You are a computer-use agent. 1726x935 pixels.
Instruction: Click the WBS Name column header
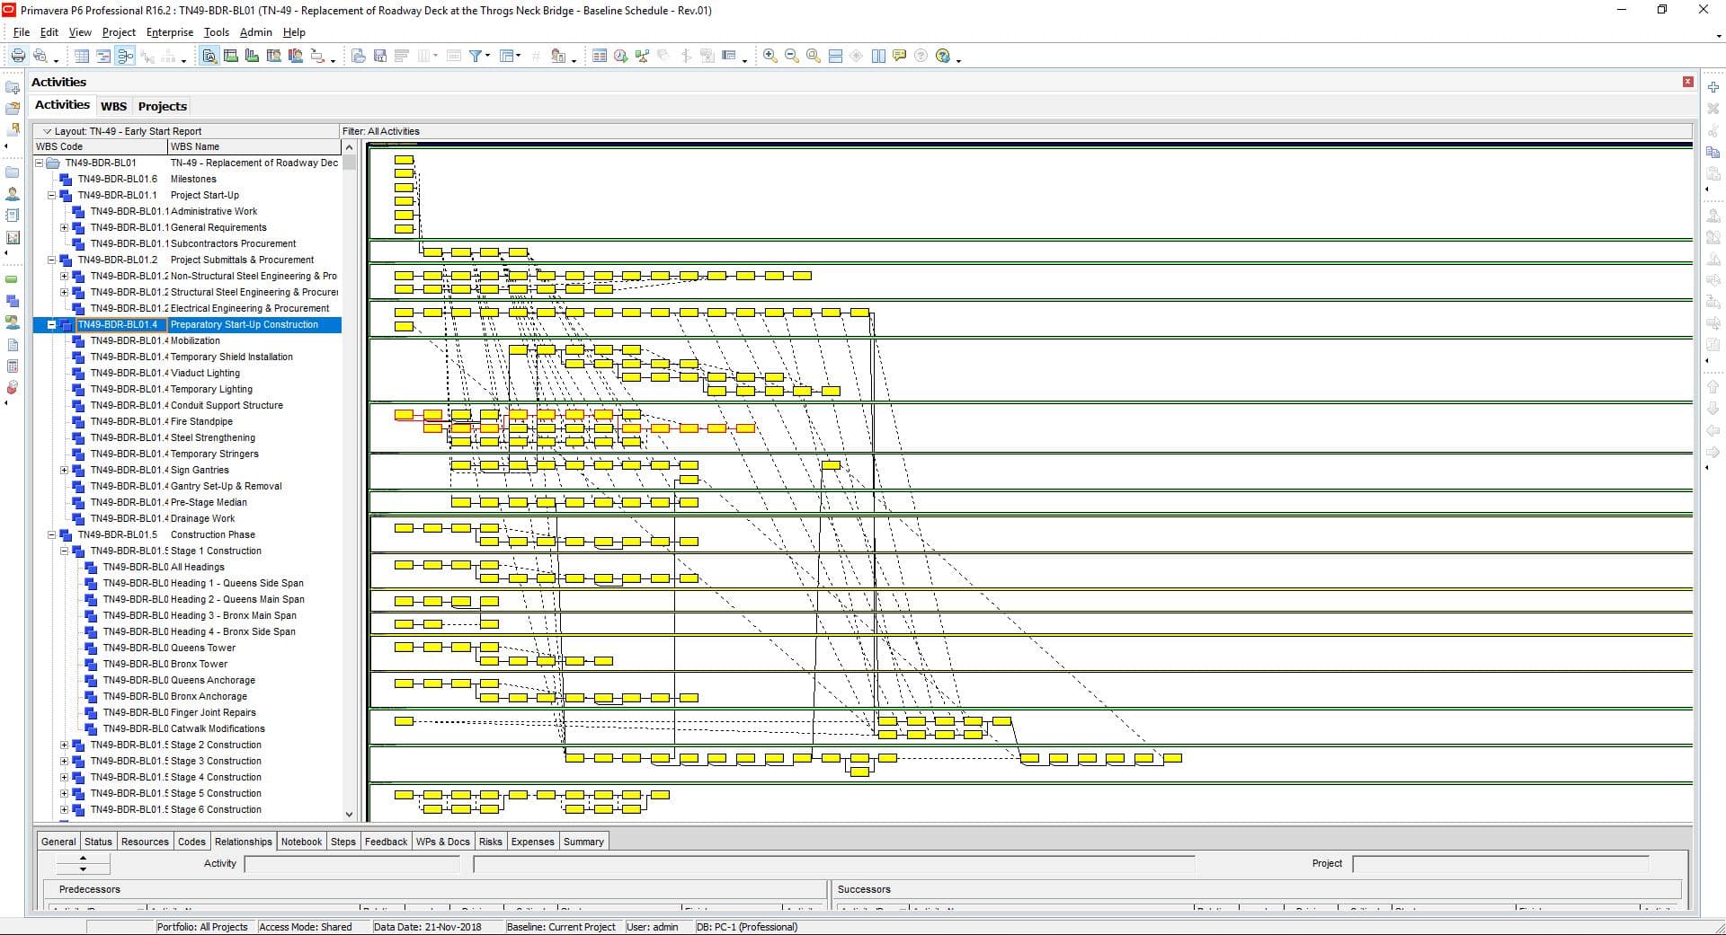coord(254,146)
